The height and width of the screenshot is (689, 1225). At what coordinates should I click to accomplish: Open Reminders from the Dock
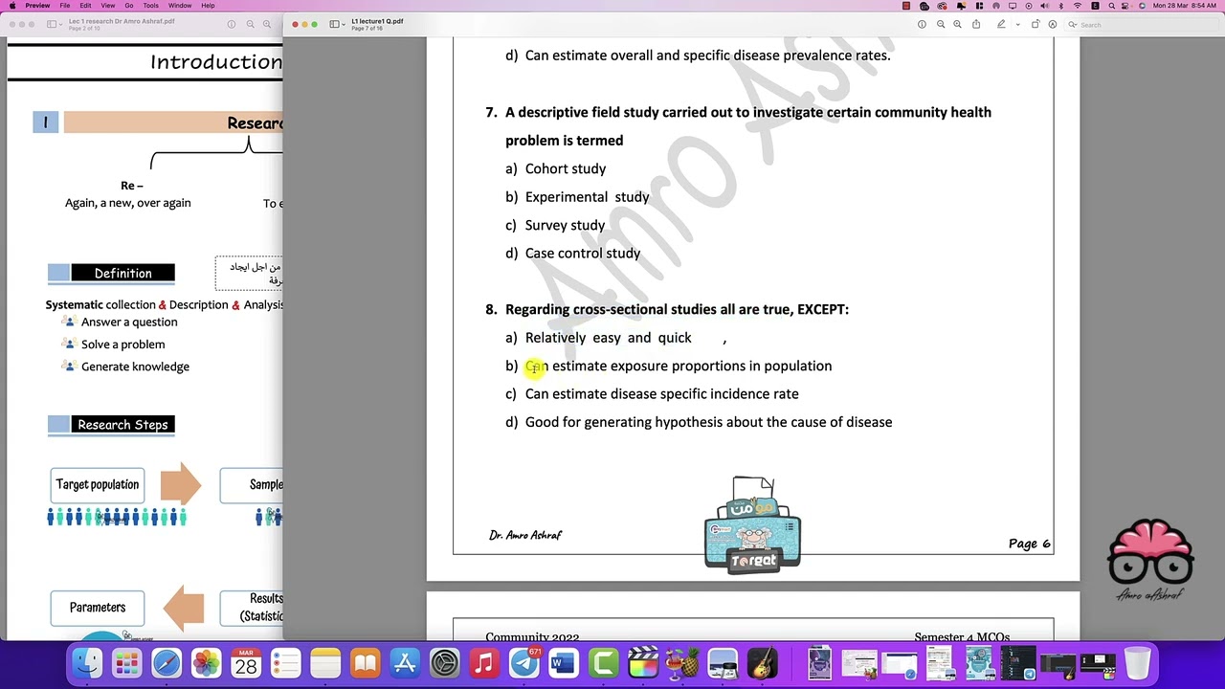[286, 662]
